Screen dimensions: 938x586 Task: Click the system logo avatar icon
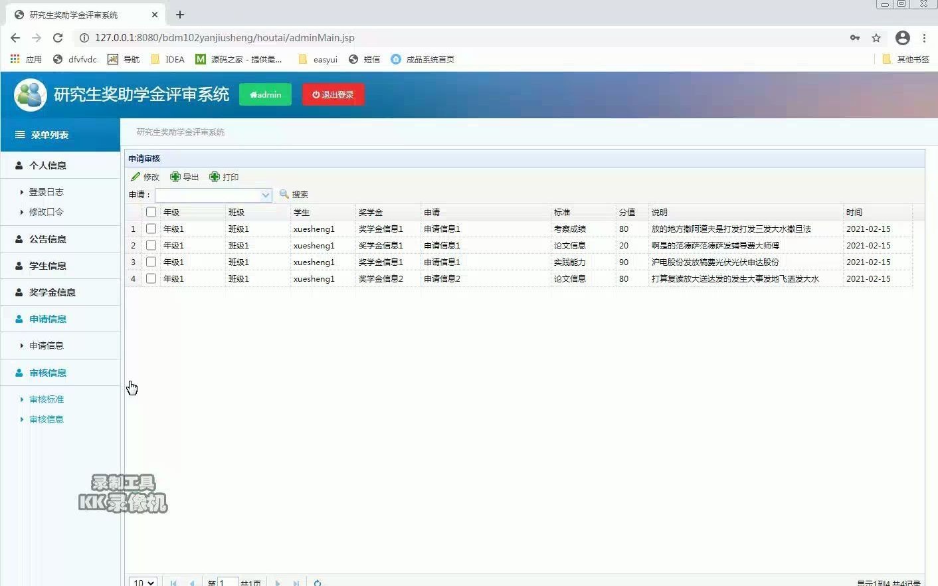31,94
